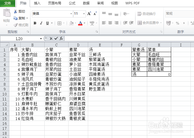194x138 pixels.
Task: Switch to 插入 Insert tab
Action: click(x=37, y=3)
